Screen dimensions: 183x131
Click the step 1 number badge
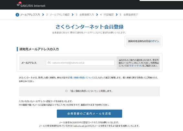17,15
